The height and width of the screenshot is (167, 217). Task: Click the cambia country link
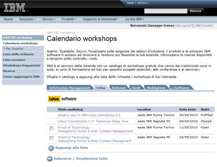pyautogui.click(x=141, y=3)
